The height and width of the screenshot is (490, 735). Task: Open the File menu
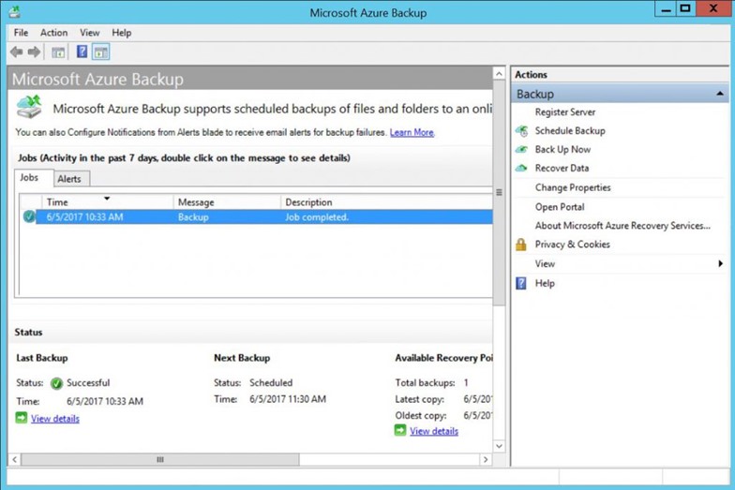[x=21, y=33]
